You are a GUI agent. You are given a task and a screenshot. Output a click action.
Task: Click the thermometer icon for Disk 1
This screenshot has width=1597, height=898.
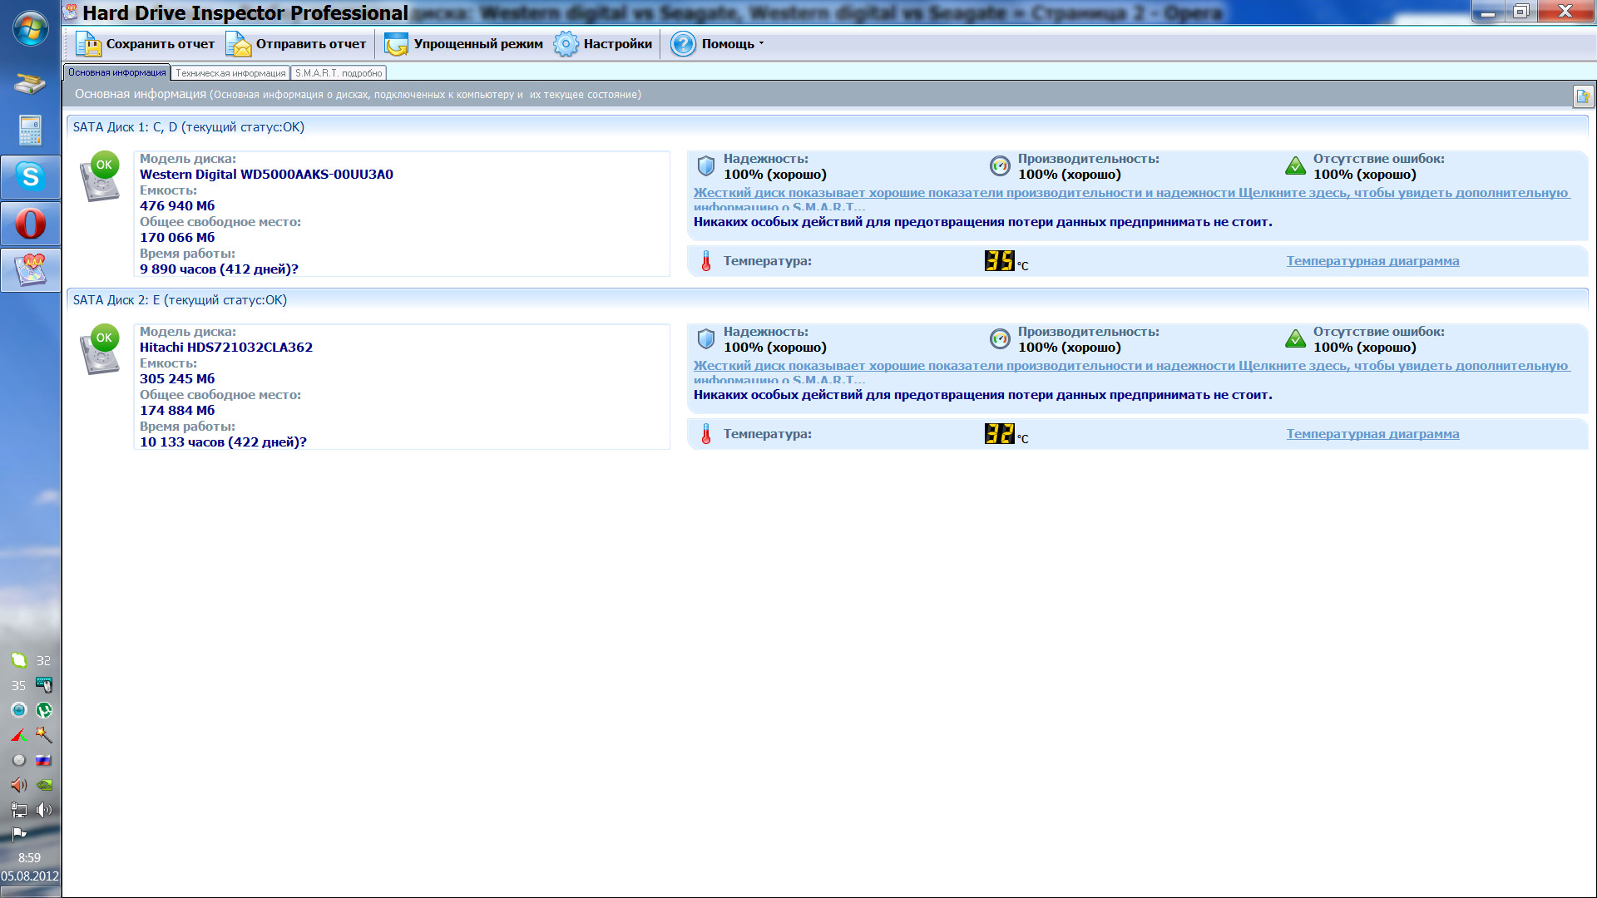[x=705, y=261]
